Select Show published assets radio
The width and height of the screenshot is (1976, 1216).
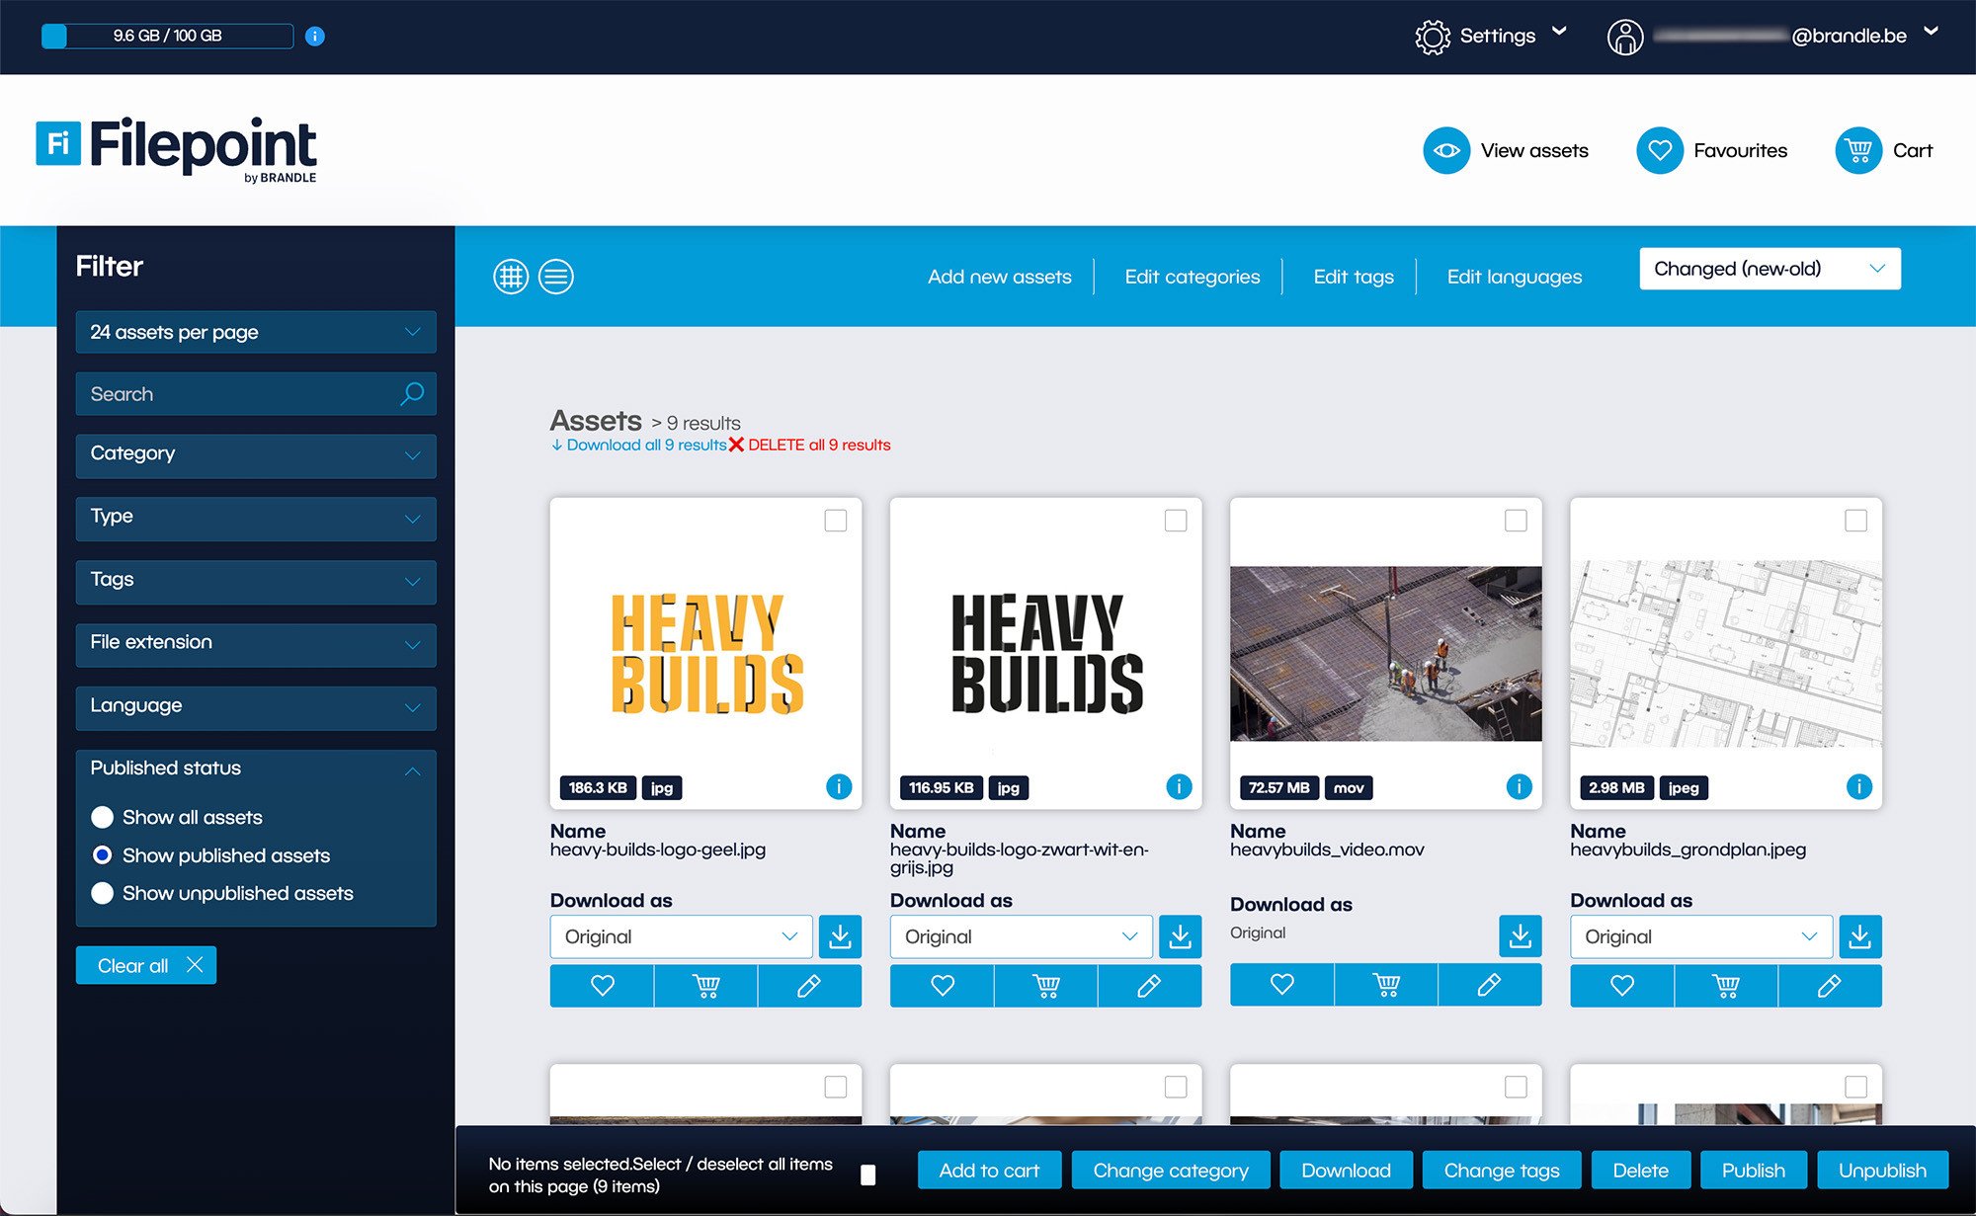[x=102, y=855]
